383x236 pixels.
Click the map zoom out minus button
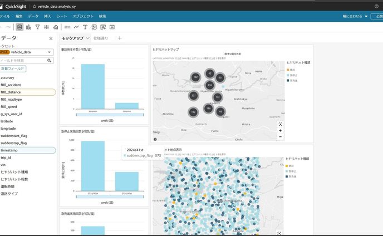coord(280,136)
